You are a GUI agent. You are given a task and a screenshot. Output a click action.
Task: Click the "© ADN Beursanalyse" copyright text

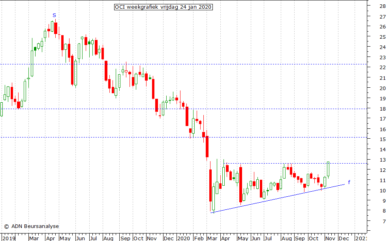point(31,226)
